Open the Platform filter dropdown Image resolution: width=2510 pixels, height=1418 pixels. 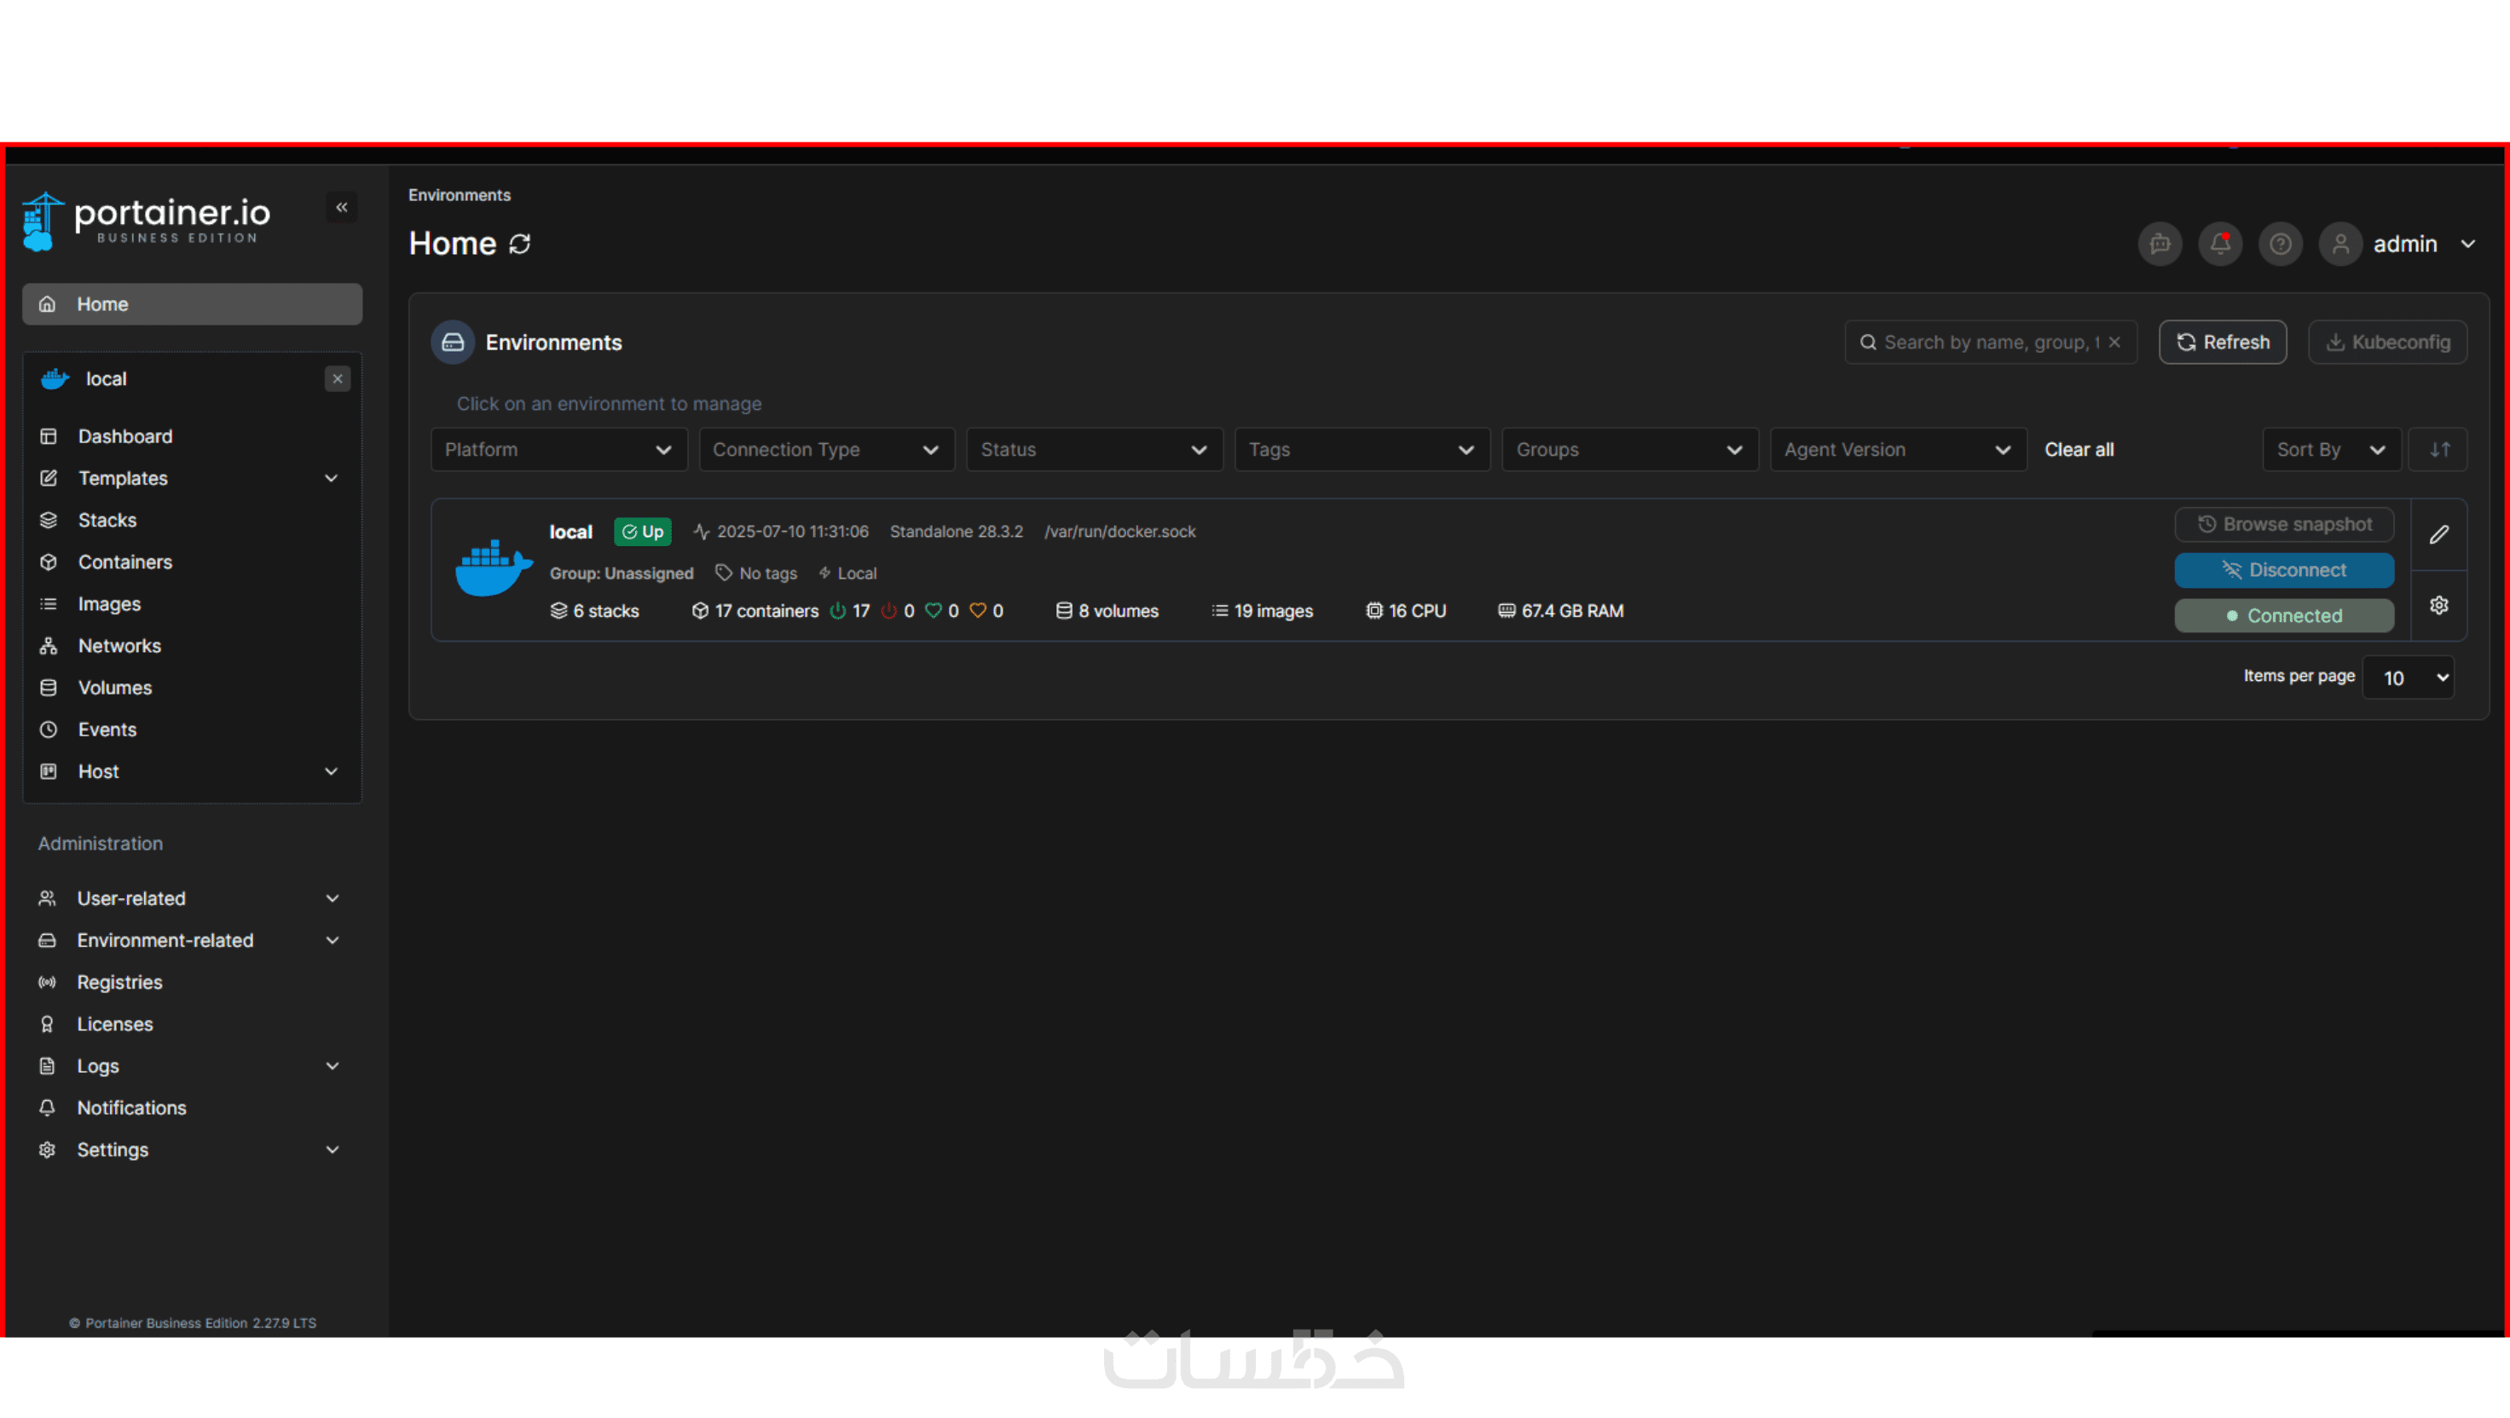coord(558,450)
